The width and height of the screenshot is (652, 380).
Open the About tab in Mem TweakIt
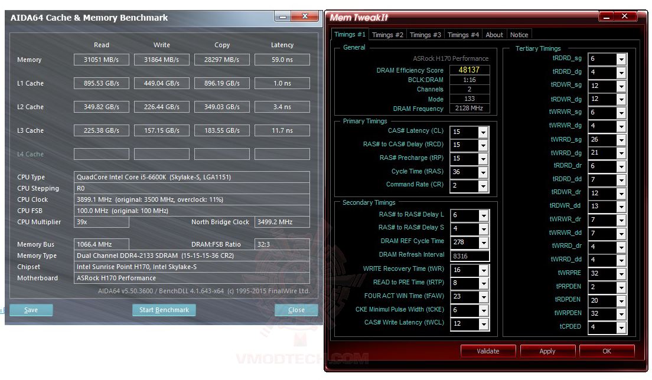(x=494, y=35)
